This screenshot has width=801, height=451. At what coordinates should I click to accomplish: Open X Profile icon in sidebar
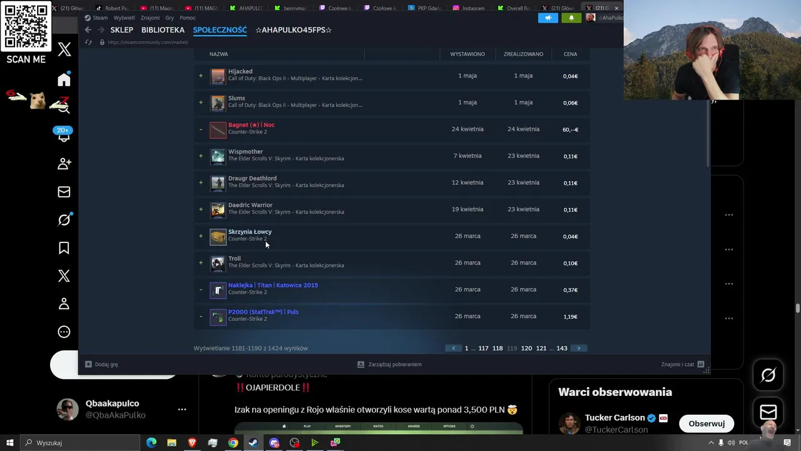[64, 304]
